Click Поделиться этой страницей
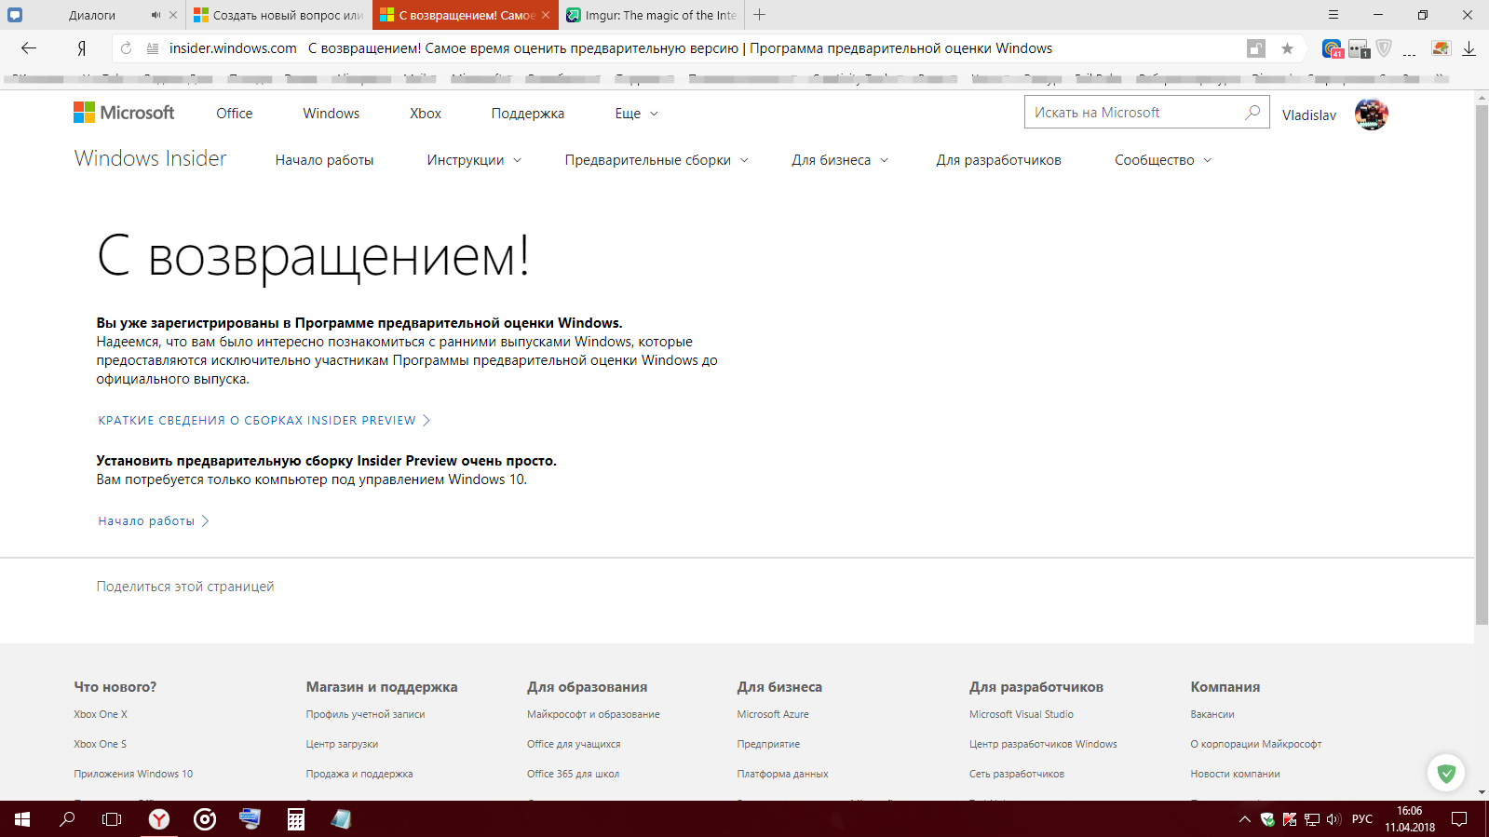The height and width of the screenshot is (837, 1489). click(x=185, y=587)
